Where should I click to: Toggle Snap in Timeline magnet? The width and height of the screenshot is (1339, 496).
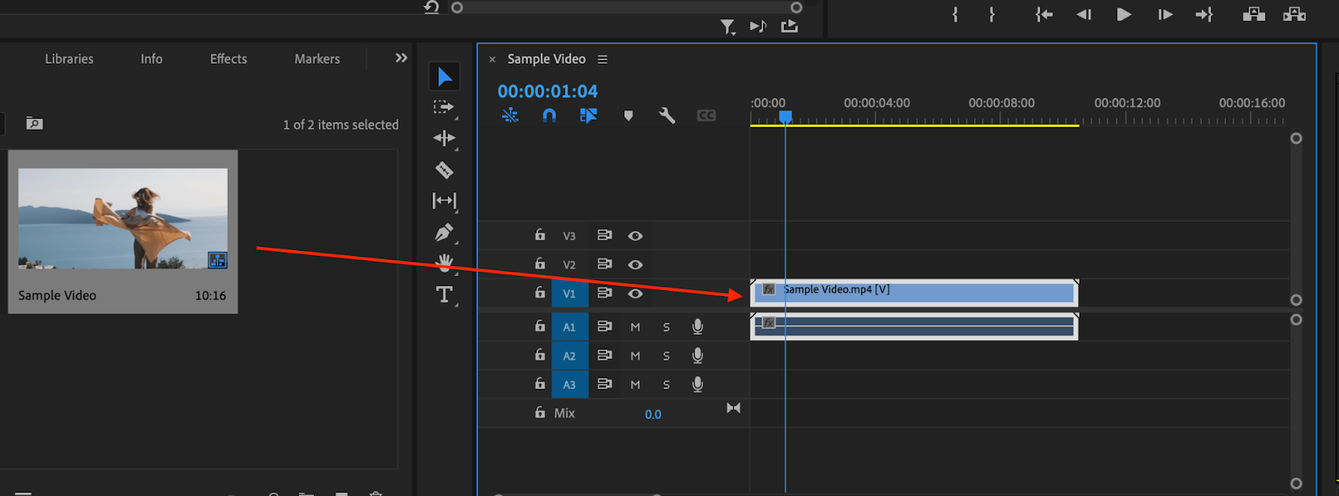click(x=549, y=115)
